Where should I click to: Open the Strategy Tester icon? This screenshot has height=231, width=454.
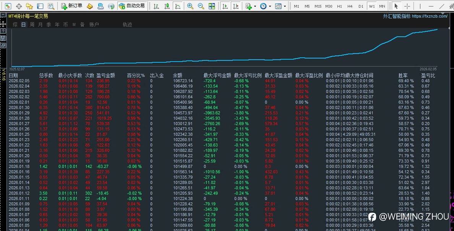tap(51, 6)
